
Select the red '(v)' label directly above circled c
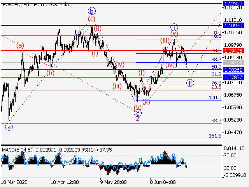point(137,108)
